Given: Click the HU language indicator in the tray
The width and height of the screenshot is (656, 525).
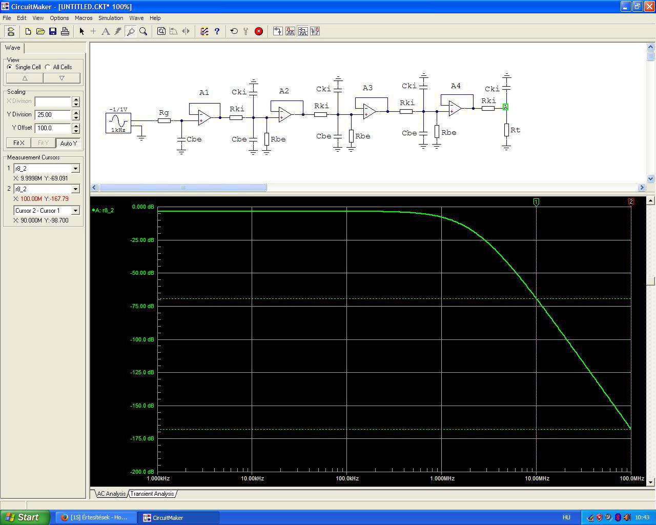Looking at the screenshot, I should (566, 517).
